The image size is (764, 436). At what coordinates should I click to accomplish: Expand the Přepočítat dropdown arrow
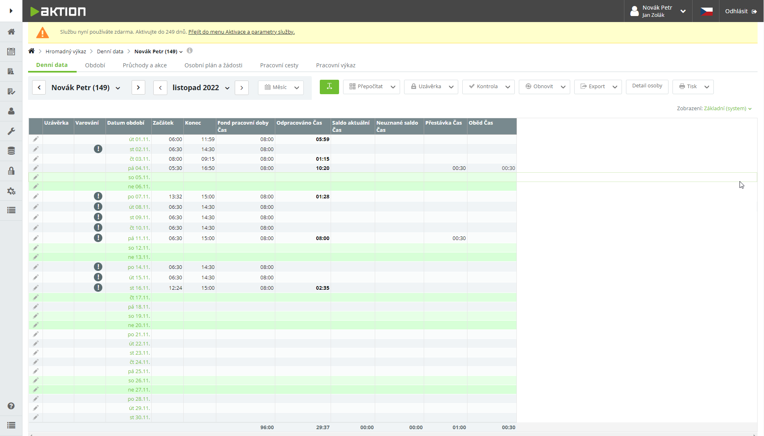point(393,87)
